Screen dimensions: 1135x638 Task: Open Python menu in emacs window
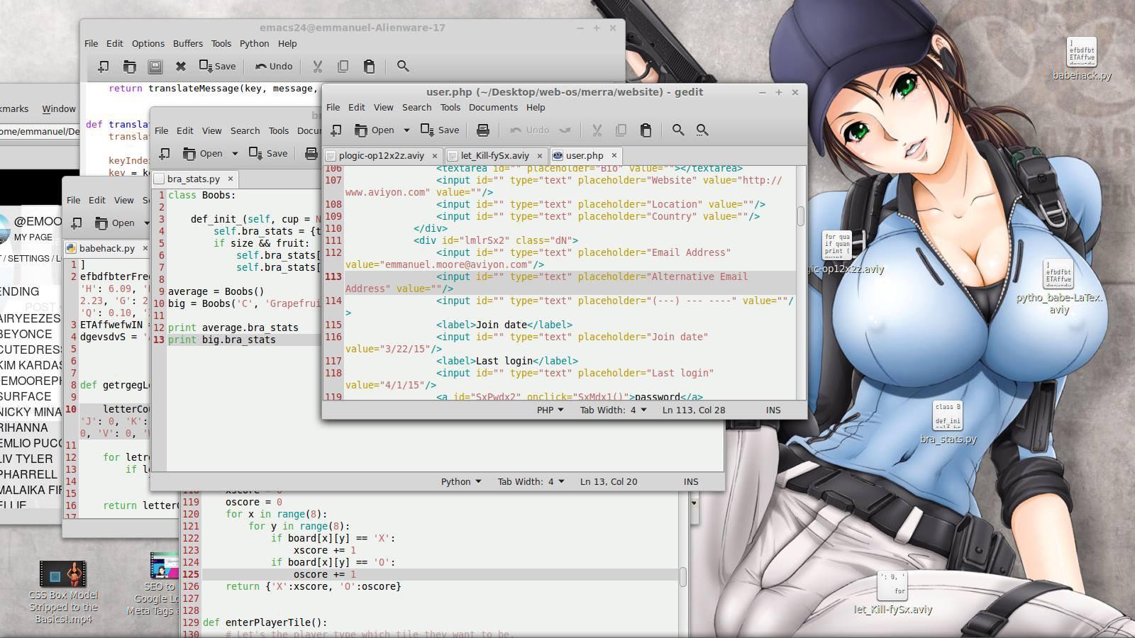point(254,44)
